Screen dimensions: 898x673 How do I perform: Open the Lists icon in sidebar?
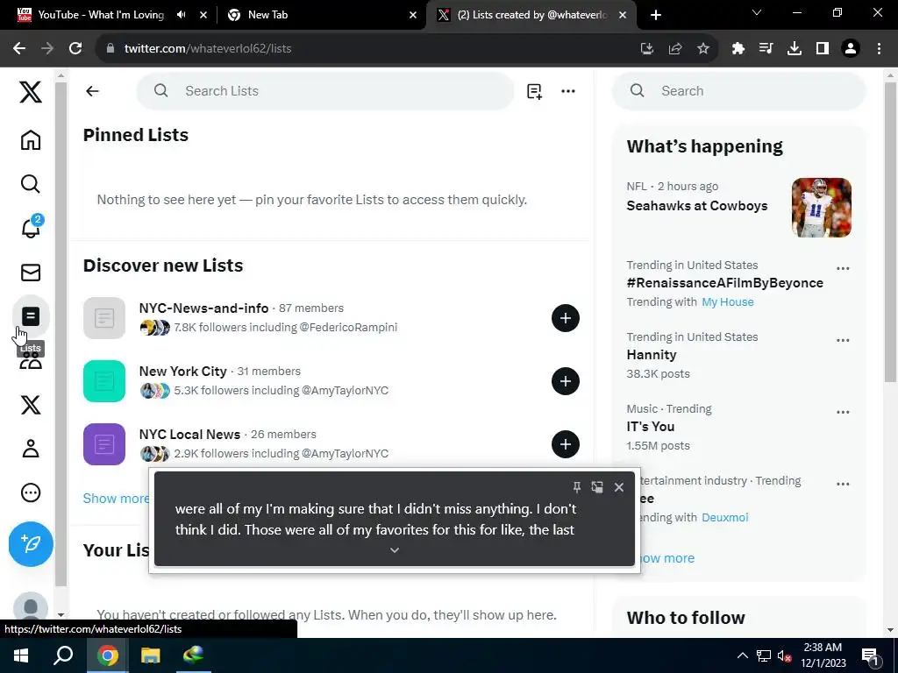(31, 315)
